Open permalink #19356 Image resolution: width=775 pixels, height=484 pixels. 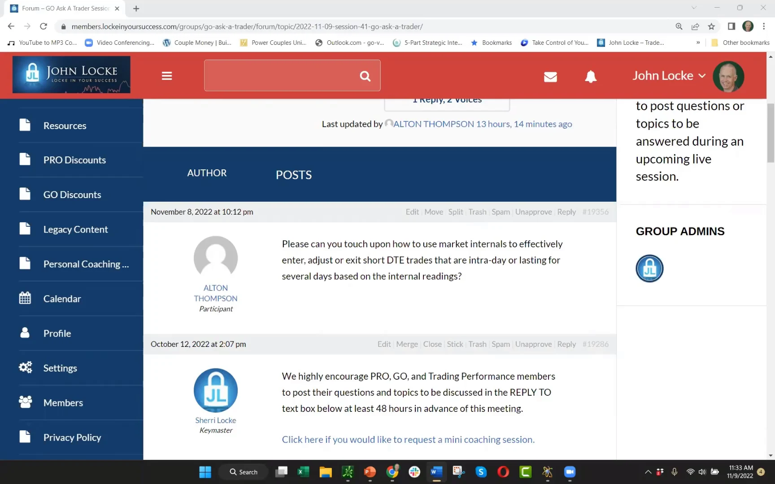pos(595,212)
